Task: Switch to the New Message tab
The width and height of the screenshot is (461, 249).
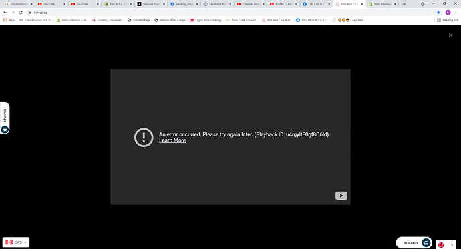Action: [382, 4]
